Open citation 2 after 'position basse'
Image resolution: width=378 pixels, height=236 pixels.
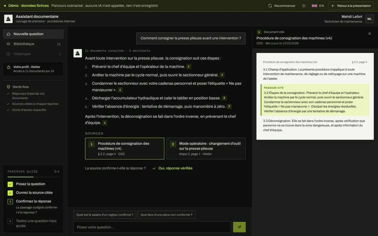tap(224, 98)
